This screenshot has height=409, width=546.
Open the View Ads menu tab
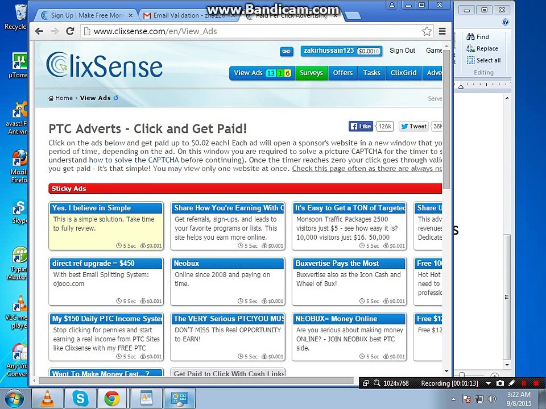pos(262,73)
